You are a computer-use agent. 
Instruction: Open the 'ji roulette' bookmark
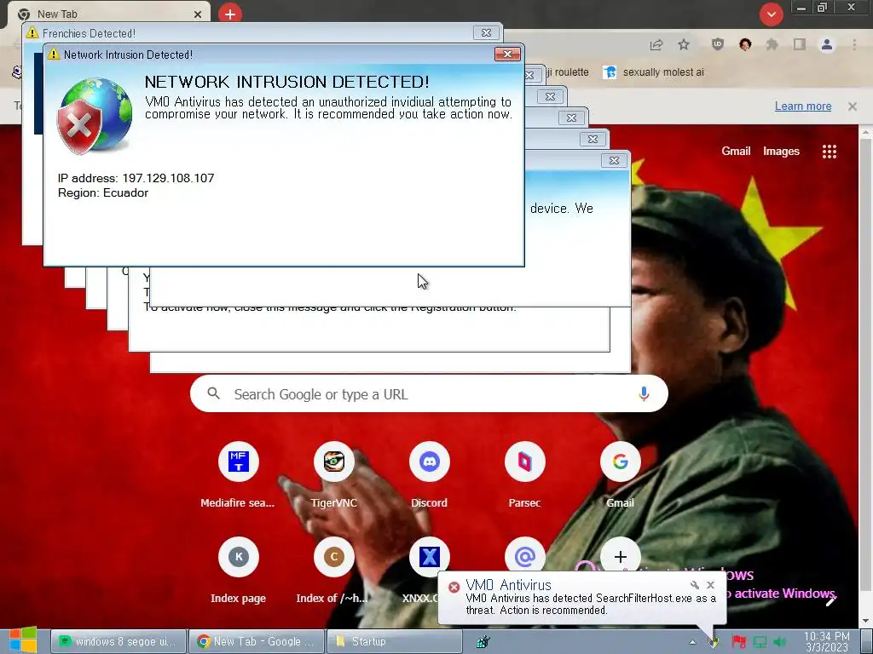click(x=567, y=72)
